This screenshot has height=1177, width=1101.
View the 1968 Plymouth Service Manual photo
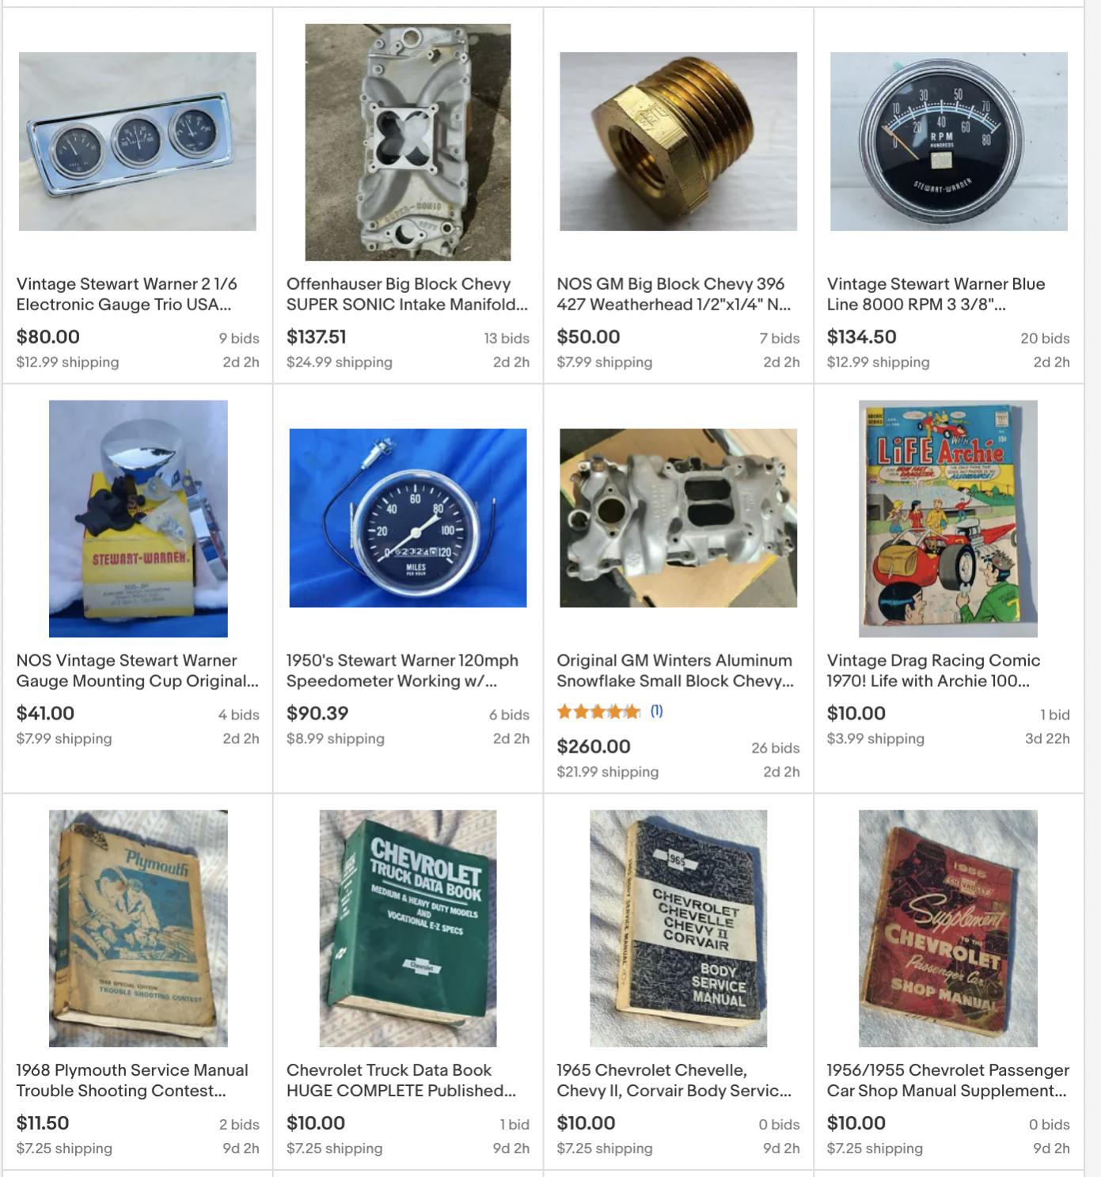(139, 928)
